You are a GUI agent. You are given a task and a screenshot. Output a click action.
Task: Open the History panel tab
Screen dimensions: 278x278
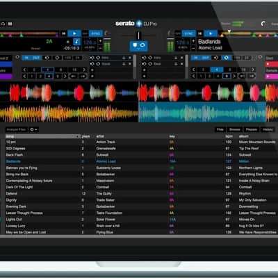[x=268, y=129]
